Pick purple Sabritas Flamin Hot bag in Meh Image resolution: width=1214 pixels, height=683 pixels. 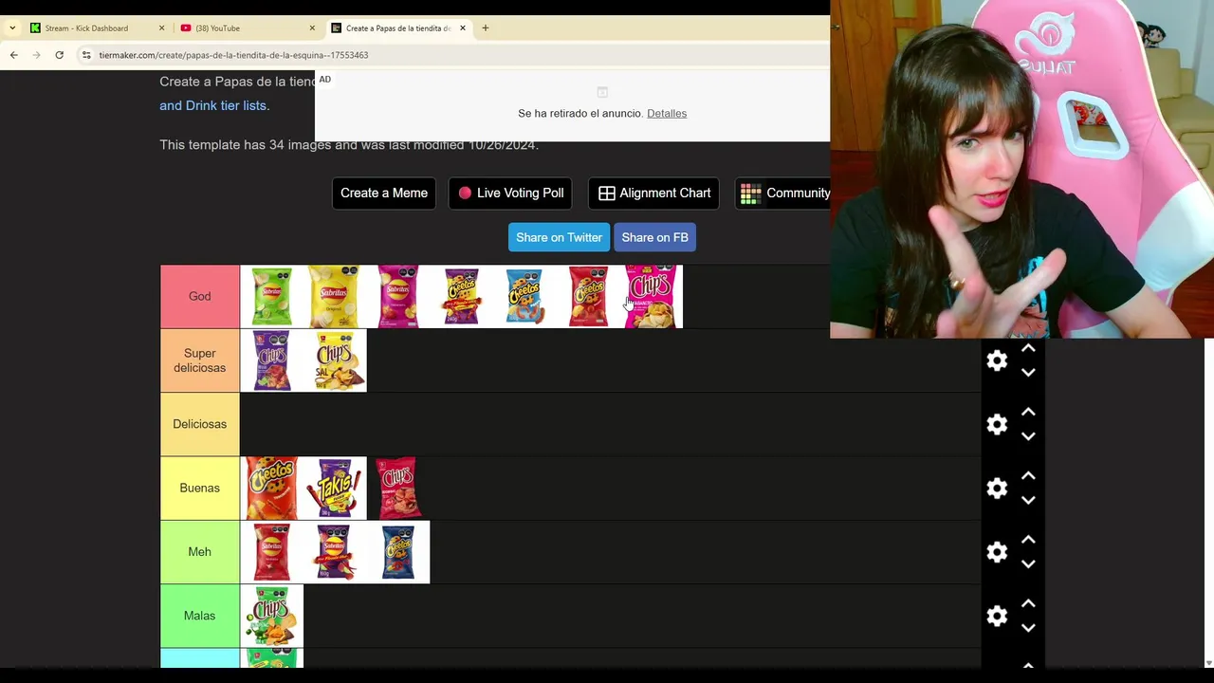point(335,552)
